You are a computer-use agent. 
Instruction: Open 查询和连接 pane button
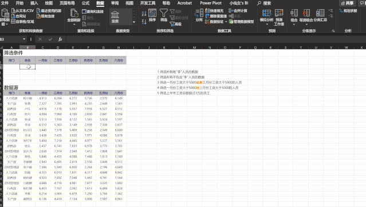coord(93,11)
